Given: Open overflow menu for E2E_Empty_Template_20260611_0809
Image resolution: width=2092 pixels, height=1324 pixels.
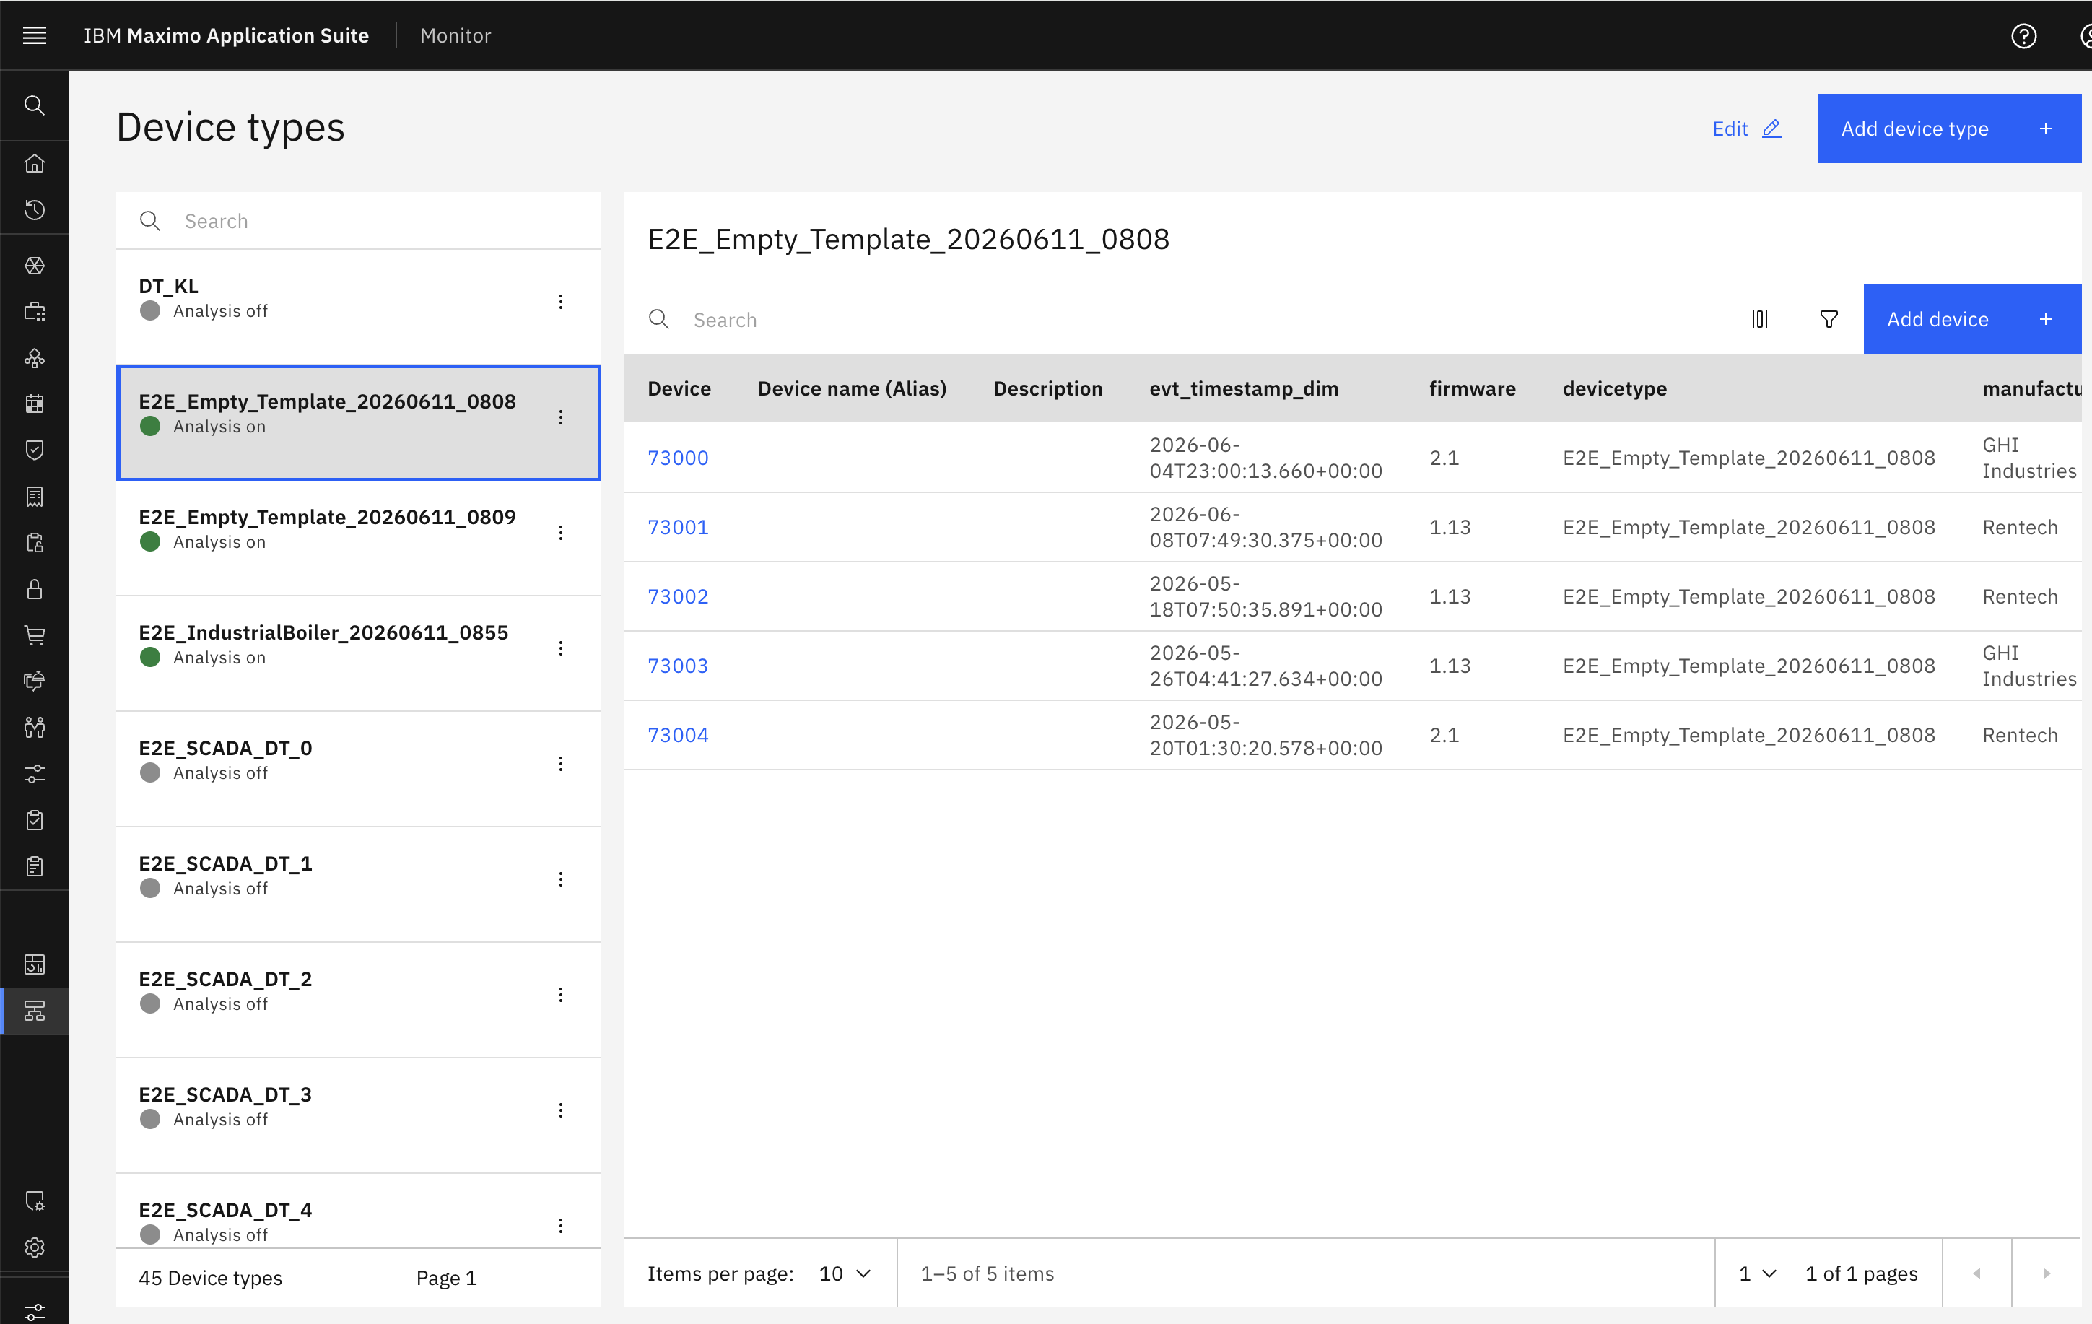Looking at the screenshot, I should coord(560,533).
